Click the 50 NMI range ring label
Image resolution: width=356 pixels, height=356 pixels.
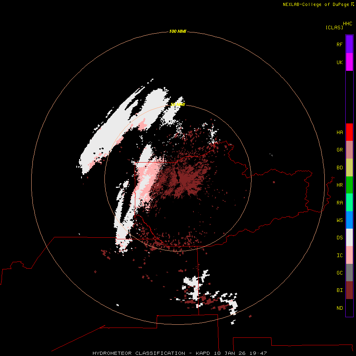click(178, 104)
